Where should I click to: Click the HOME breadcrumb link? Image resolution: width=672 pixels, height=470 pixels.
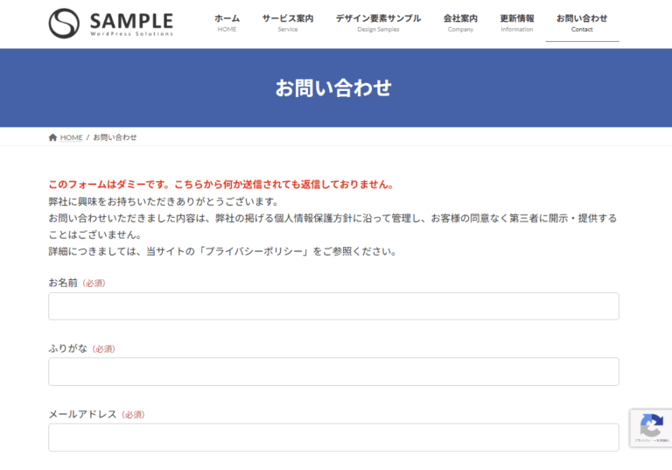pyautogui.click(x=71, y=137)
